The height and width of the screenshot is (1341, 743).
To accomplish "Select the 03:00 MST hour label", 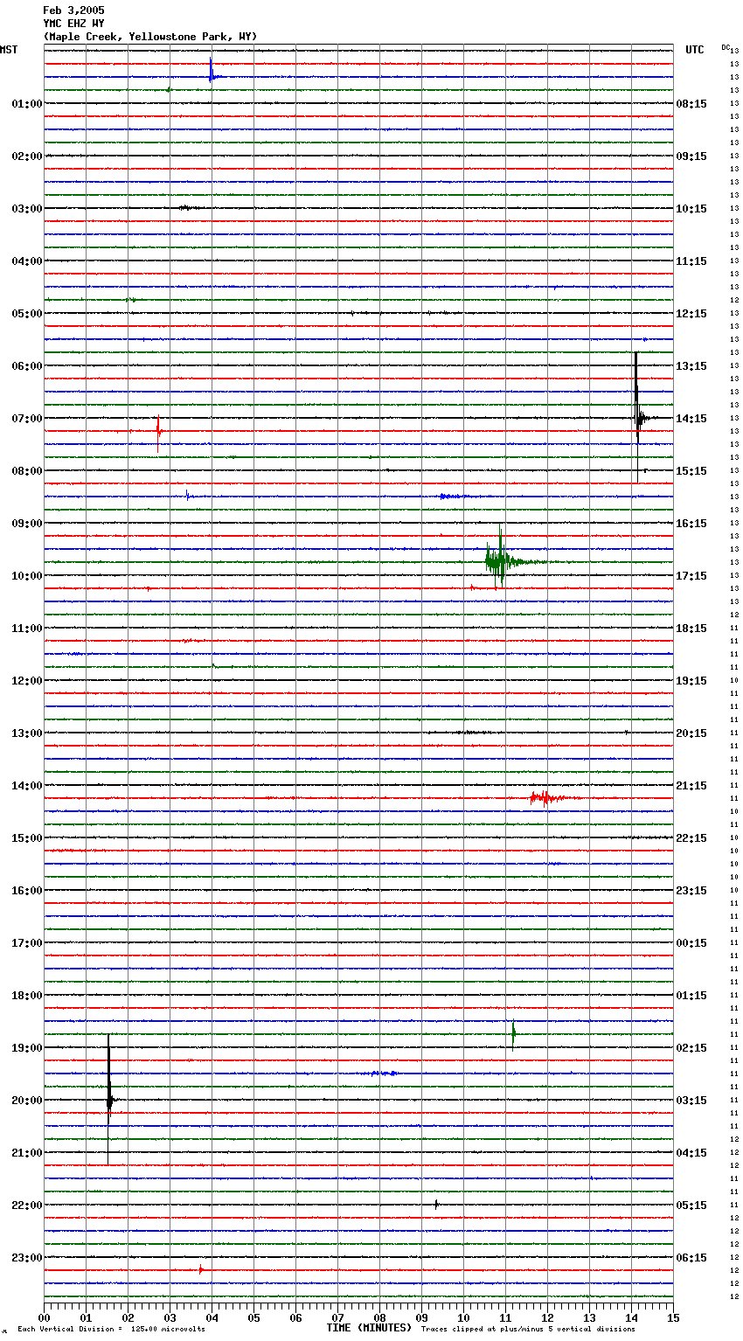I will [27, 209].
